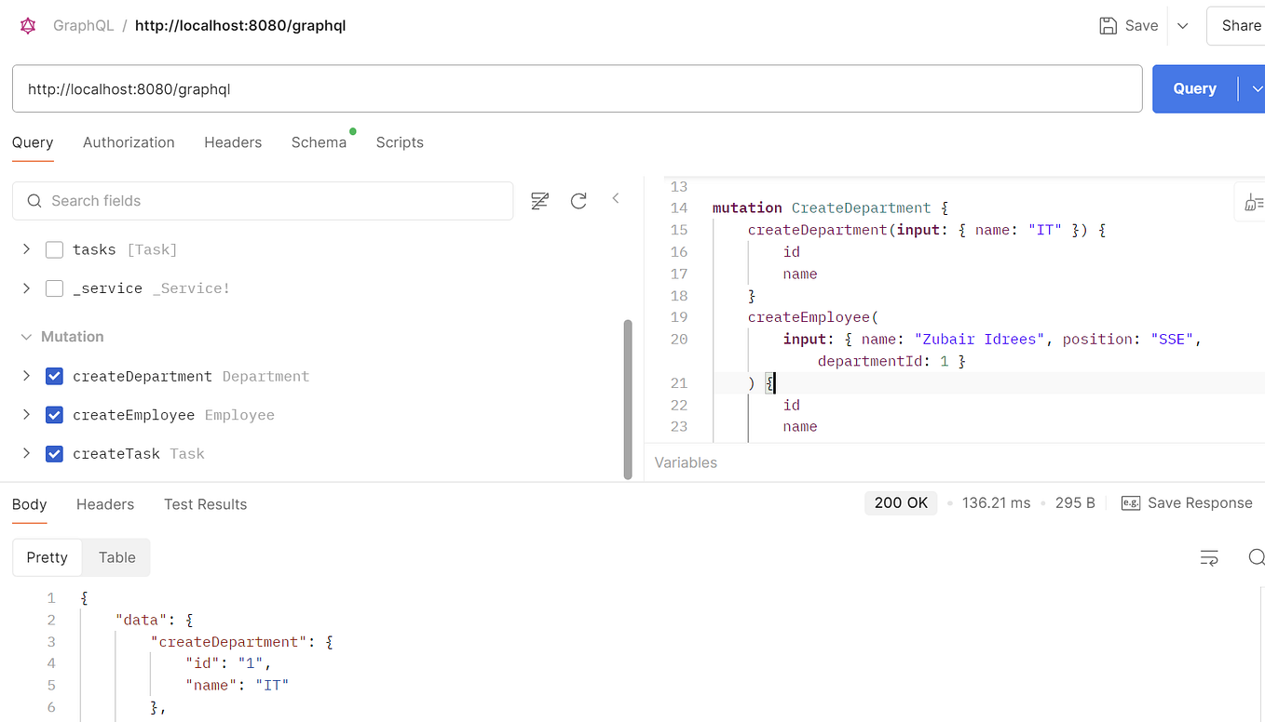Open search in the response body

tap(1257, 556)
